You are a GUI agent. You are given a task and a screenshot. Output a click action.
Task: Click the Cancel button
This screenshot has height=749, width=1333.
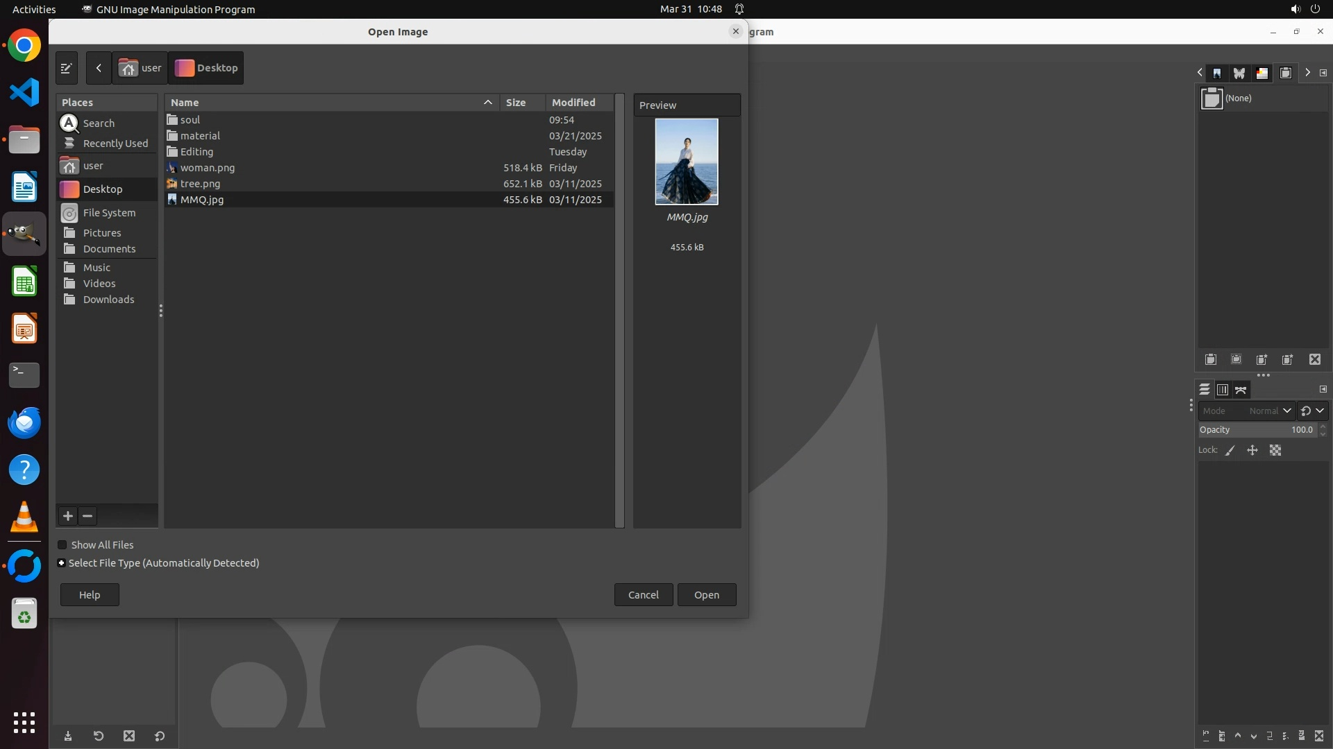coord(643,595)
